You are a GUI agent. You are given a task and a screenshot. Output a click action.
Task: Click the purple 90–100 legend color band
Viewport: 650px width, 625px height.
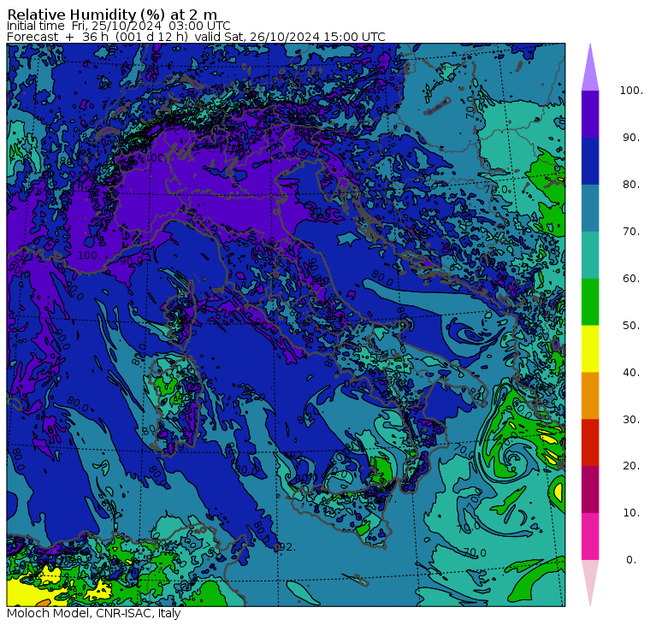(x=590, y=114)
